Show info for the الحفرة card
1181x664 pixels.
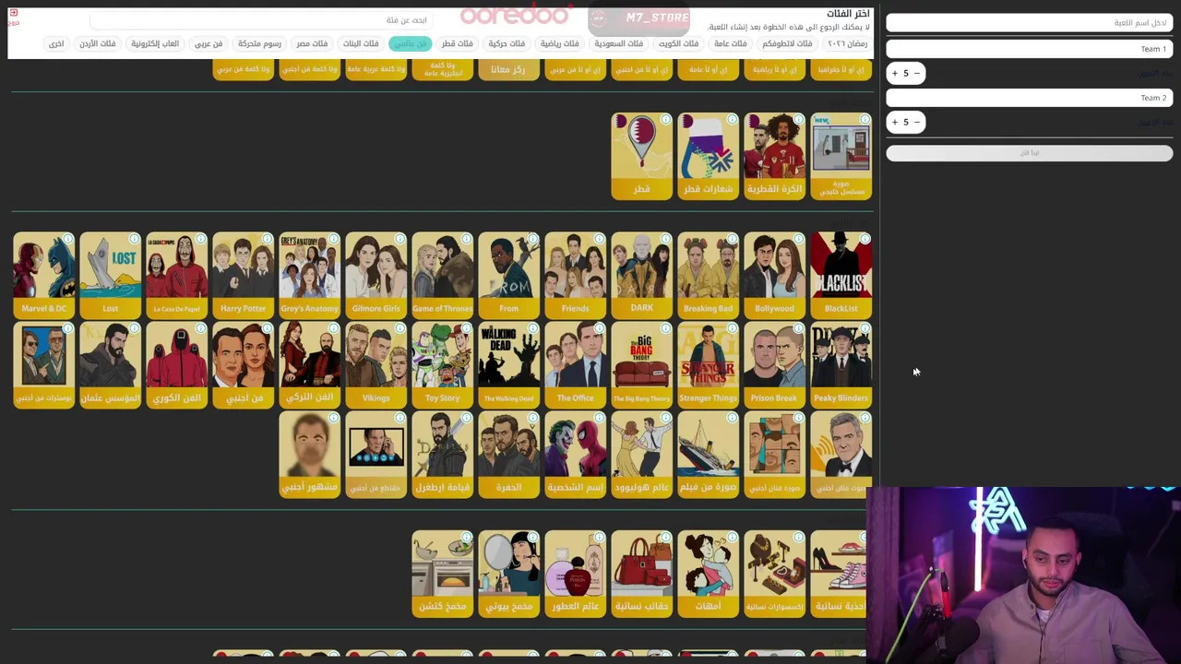point(532,418)
